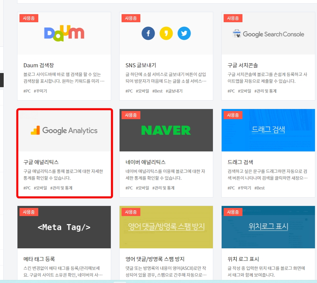Click the SNS 글보내기 description text

pos(166,78)
